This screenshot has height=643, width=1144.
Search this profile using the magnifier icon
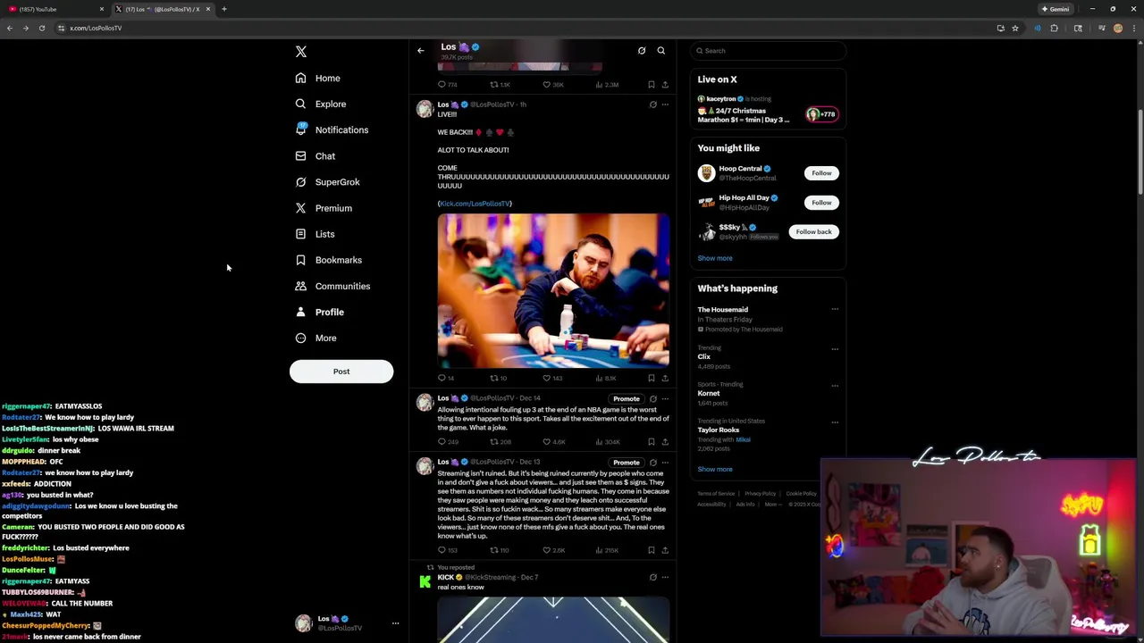tap(661, 50)
